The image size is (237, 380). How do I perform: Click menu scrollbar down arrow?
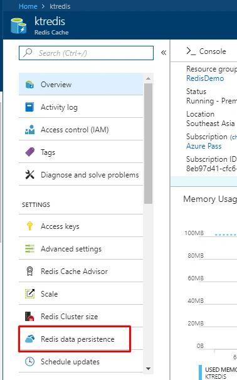click(149, 369)
